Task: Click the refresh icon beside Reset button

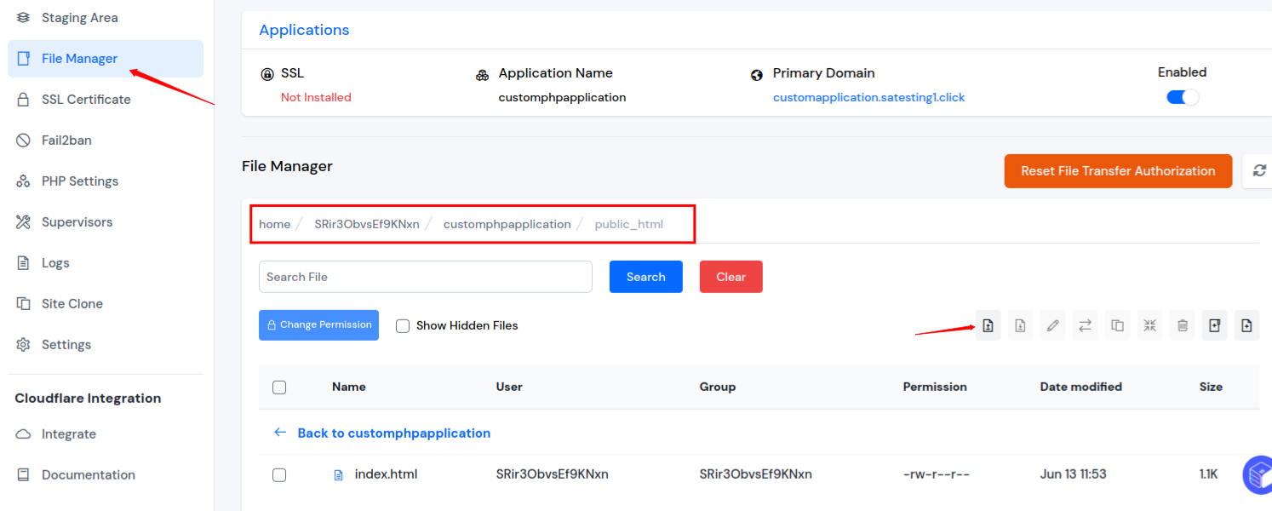Action: point(1258,171)
